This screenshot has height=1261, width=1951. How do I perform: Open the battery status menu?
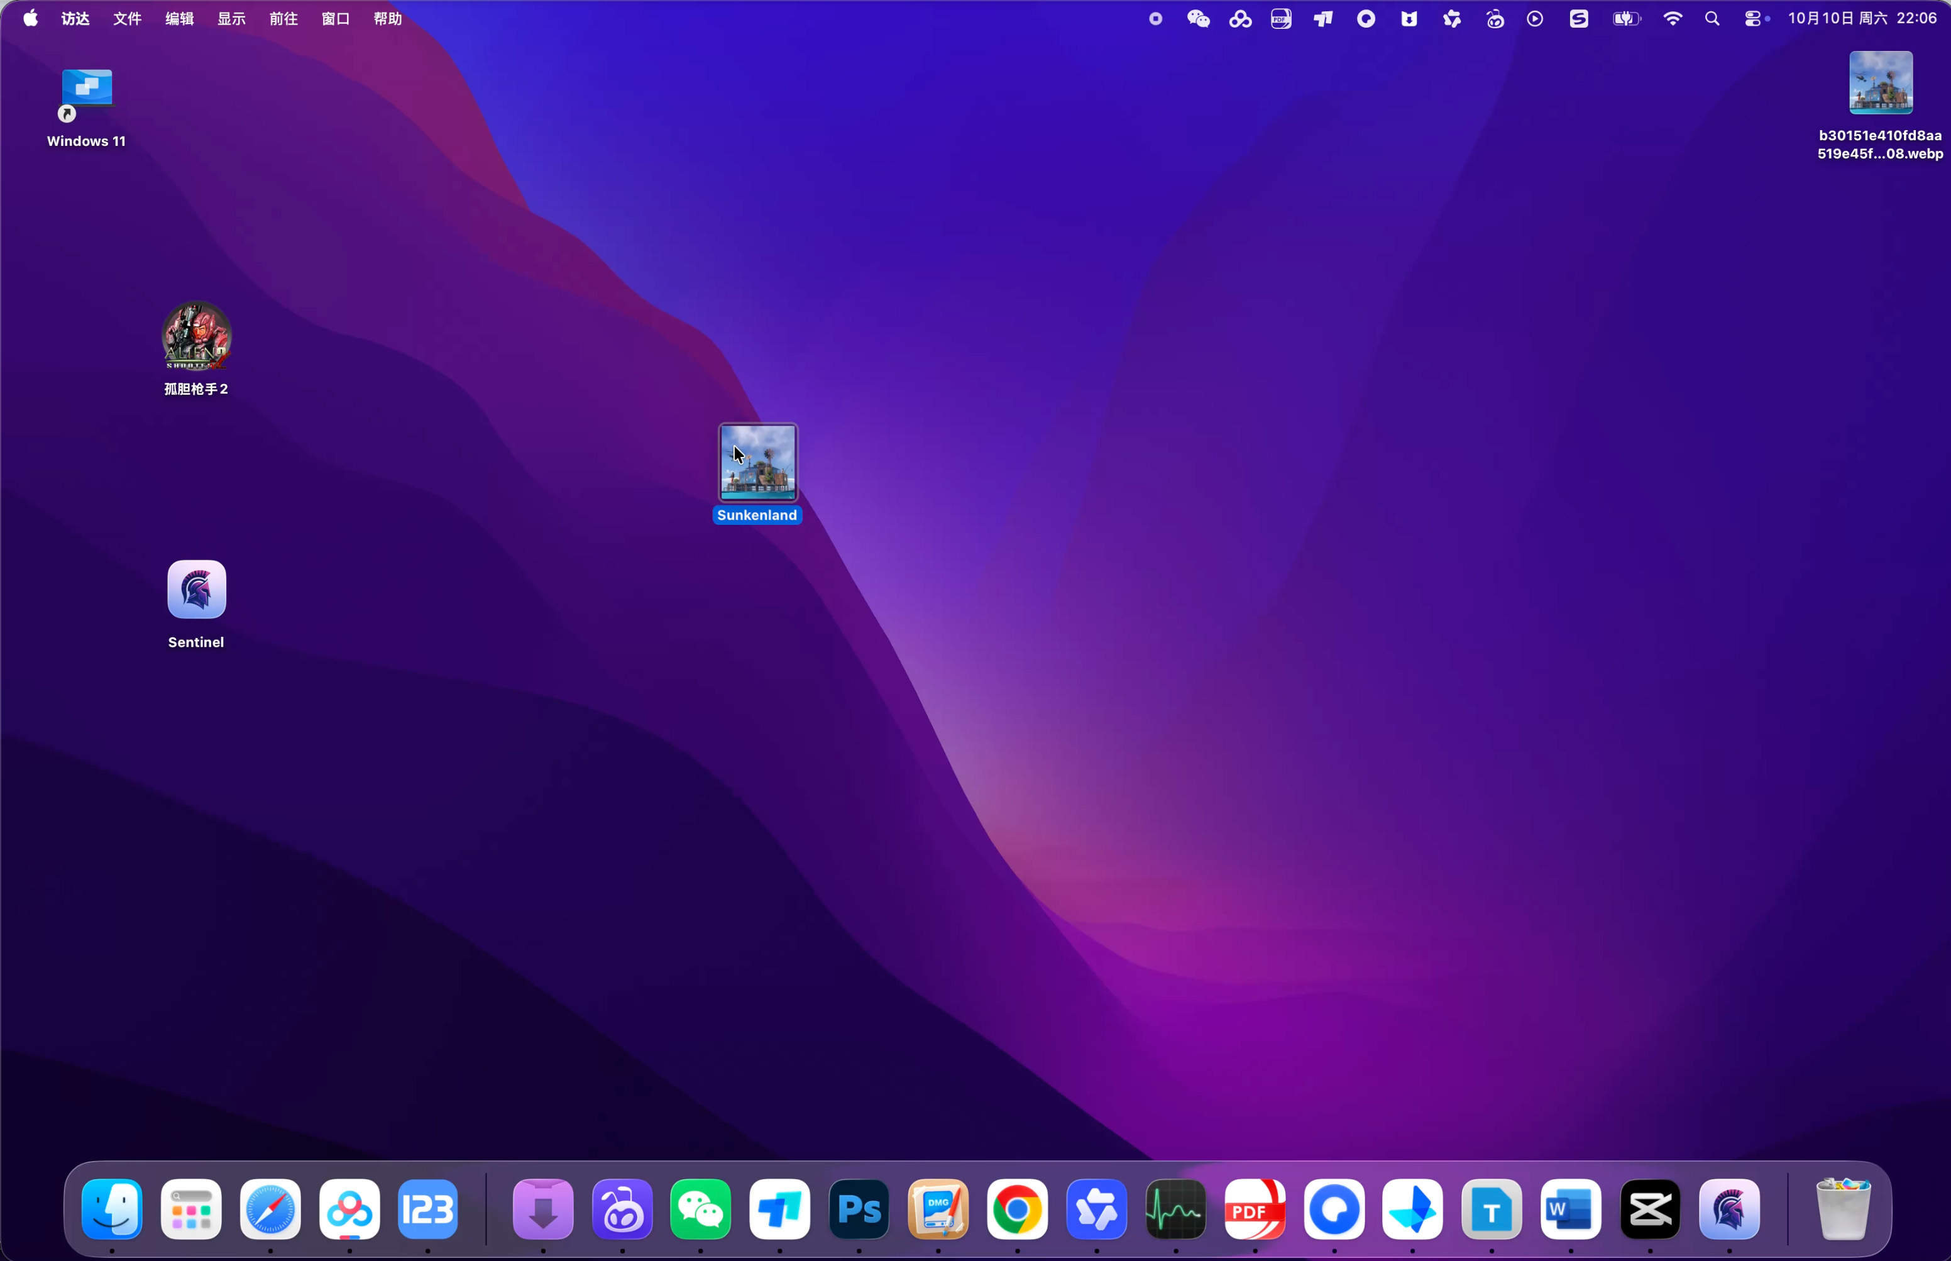[1626, 18]
